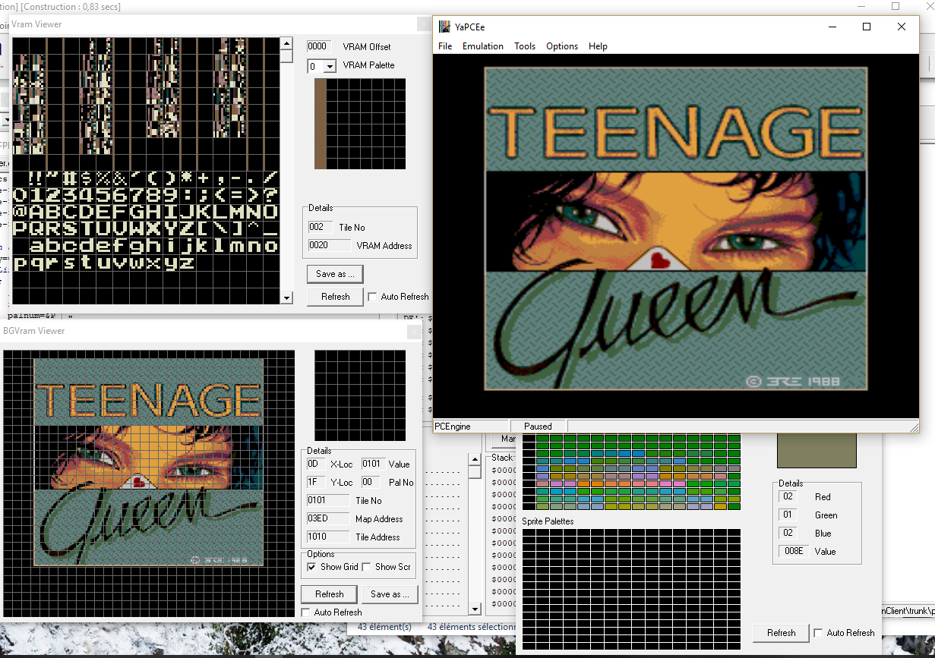935x658 pixels.
Task: Click the VRAM Offset input field
Action: coord(319,47)
